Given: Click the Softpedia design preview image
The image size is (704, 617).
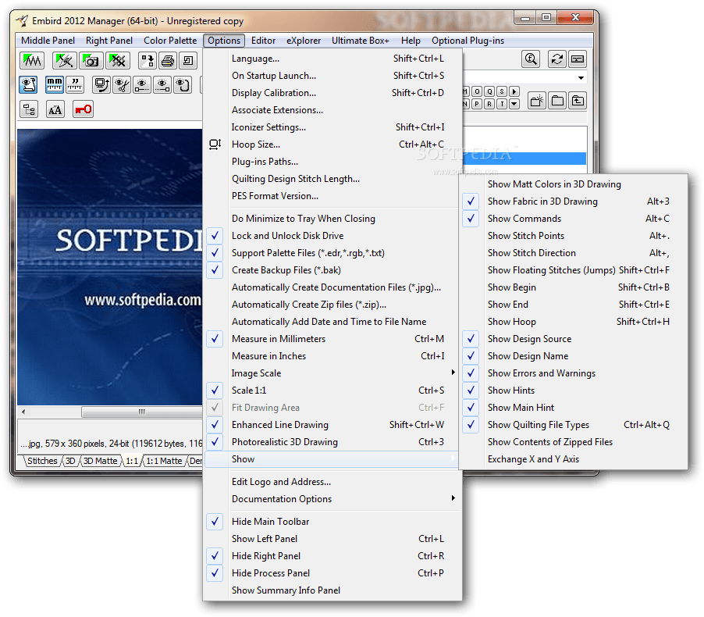Looking at the screenshot, I should [x=109, y=267].
